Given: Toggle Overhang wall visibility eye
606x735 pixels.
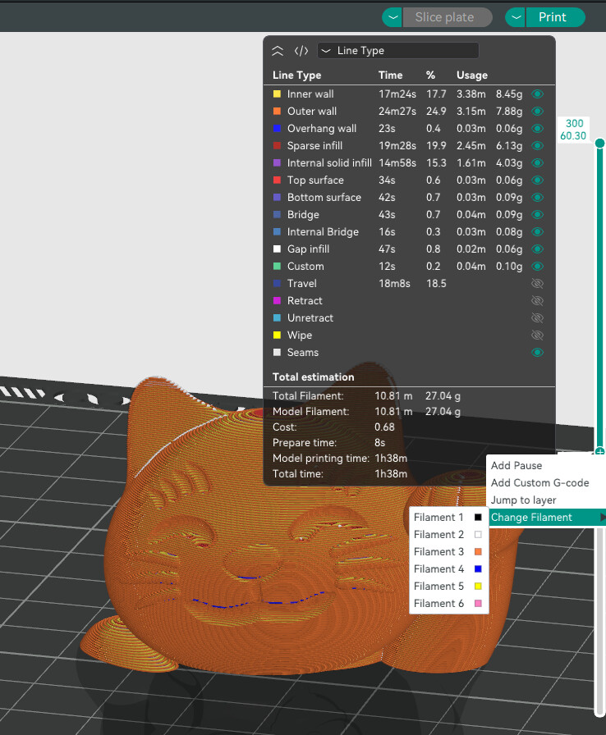Looking at the screenshot, I should click(x=538, y=129).
